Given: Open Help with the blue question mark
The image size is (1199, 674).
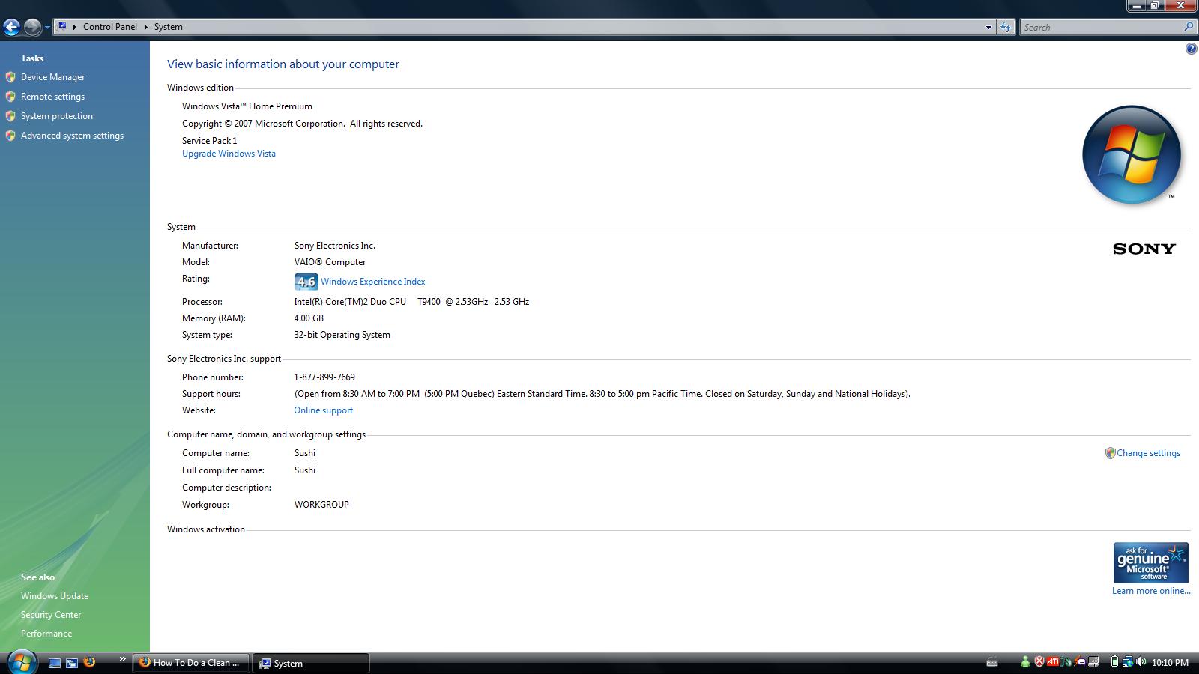Looking at the screenshot, I should pos(1191,49).
